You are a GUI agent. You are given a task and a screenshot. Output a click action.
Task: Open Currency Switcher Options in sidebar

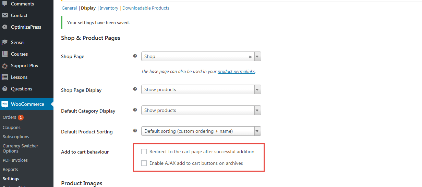tap(20, 148)
